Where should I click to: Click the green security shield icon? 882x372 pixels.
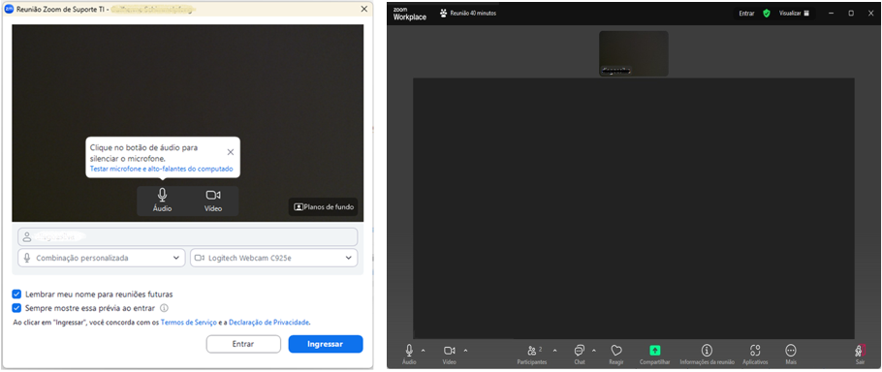766,13
